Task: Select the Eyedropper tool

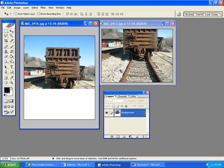Action: [11, 78]
